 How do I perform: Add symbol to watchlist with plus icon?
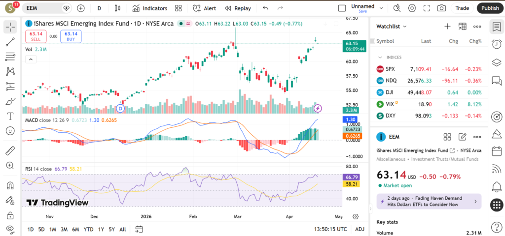(447, 27)
